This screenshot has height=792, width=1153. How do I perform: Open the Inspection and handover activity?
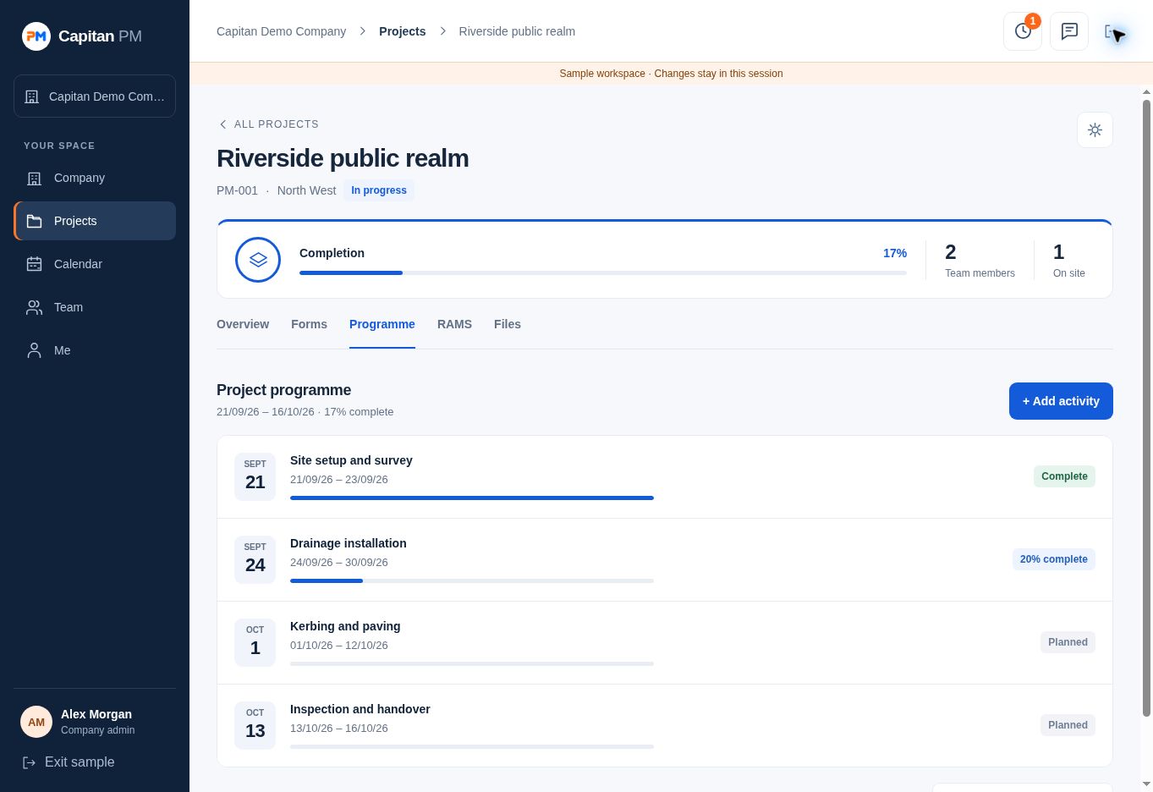pos(665,726)
